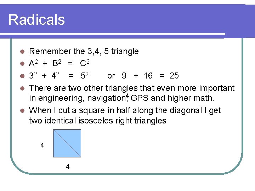Click the word 'or' between the equations
This screenshot has height=191, width=255.
[111, 76]
